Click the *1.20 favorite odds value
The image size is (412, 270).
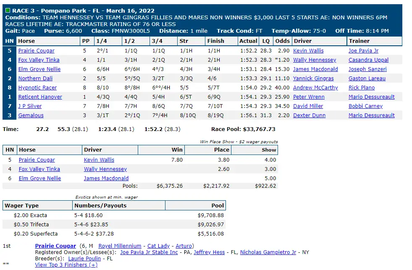[282, 60]
